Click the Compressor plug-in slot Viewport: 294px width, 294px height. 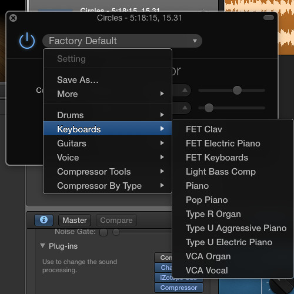click(179, 288)
